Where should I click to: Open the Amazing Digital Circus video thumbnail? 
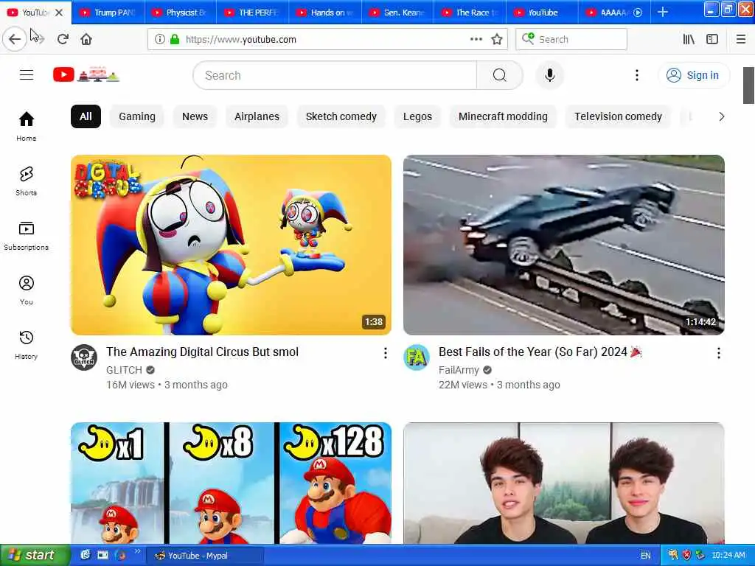(231, 245)
